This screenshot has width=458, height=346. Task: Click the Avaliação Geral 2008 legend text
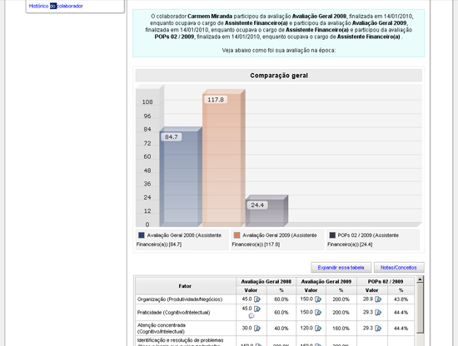tap(179, 240)
